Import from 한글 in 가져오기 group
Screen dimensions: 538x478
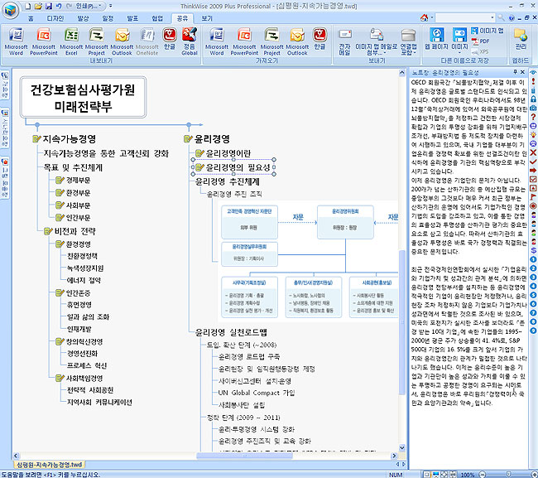(x=319, y=38)
